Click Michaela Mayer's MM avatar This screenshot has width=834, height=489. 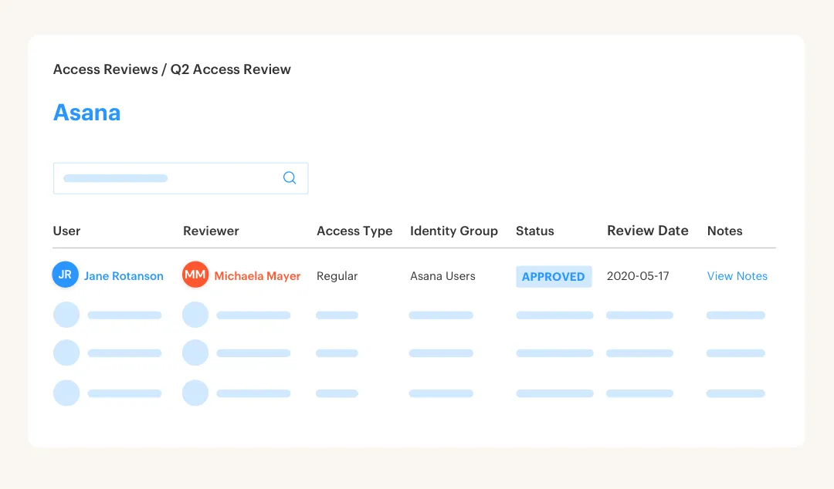click(x=195, y=275)
